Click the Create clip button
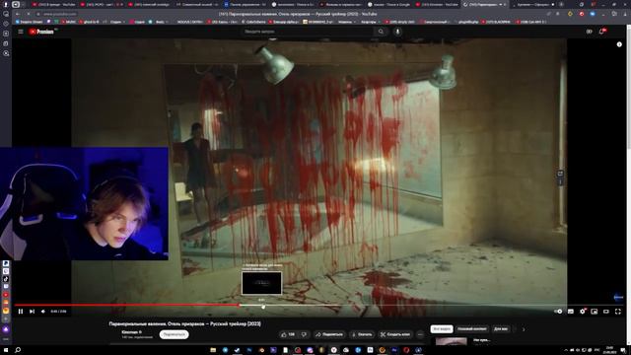 [x=395, y=334]
